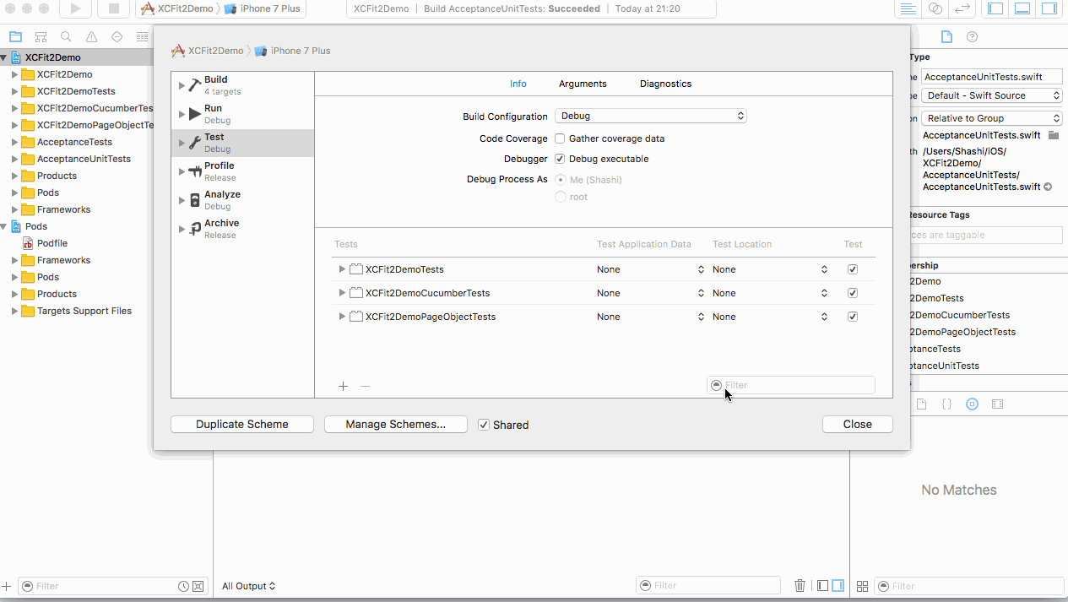Switch library to icon grid view
1068x602 pixels.
coord(862,586)
